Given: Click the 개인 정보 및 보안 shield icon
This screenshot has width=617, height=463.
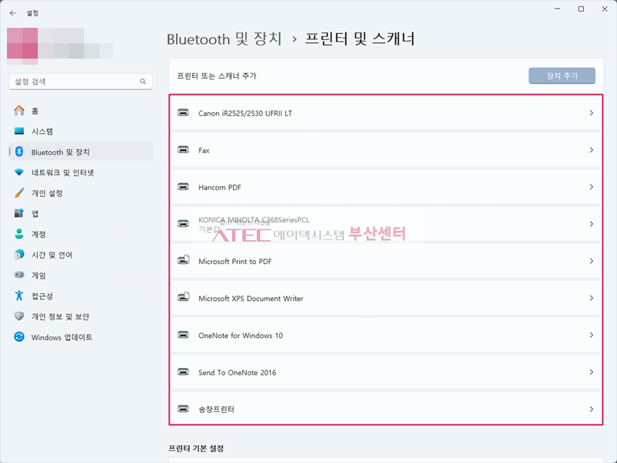Looking at the screenshot, I should point(19,316).
